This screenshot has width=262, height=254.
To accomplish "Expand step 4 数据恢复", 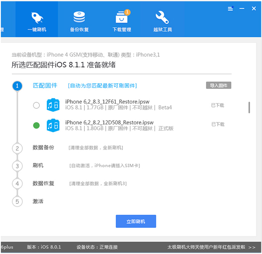I will pos(43,183).
